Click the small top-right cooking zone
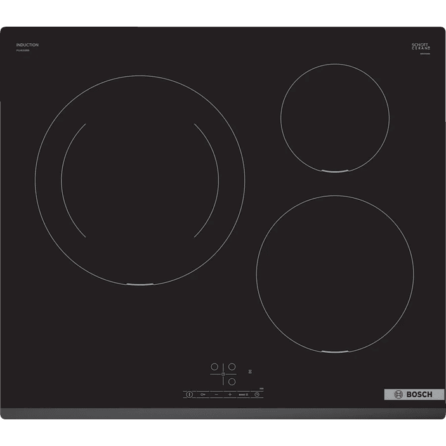 tap(334, 117)
